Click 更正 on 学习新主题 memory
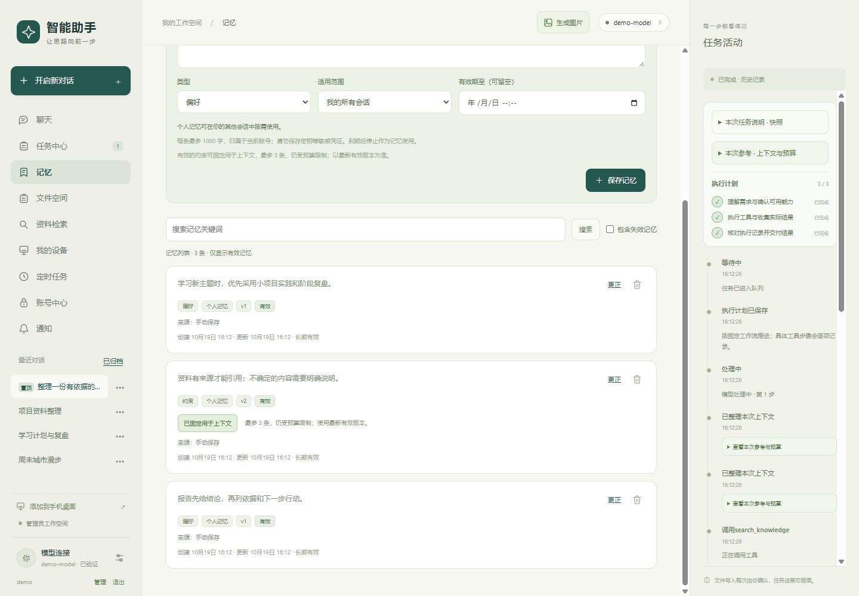859x596 pixels. (x=614, y=285)
